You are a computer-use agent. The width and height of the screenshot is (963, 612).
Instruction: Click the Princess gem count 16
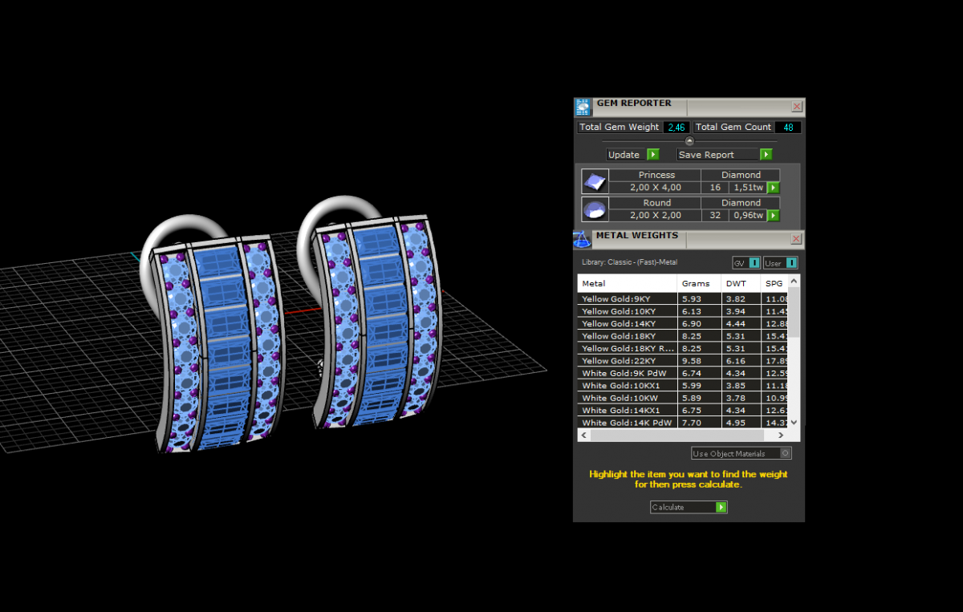(x=715, y=188)
